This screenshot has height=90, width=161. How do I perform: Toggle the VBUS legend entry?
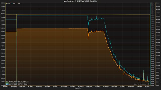pyautogui.click(x=8, y=4)
